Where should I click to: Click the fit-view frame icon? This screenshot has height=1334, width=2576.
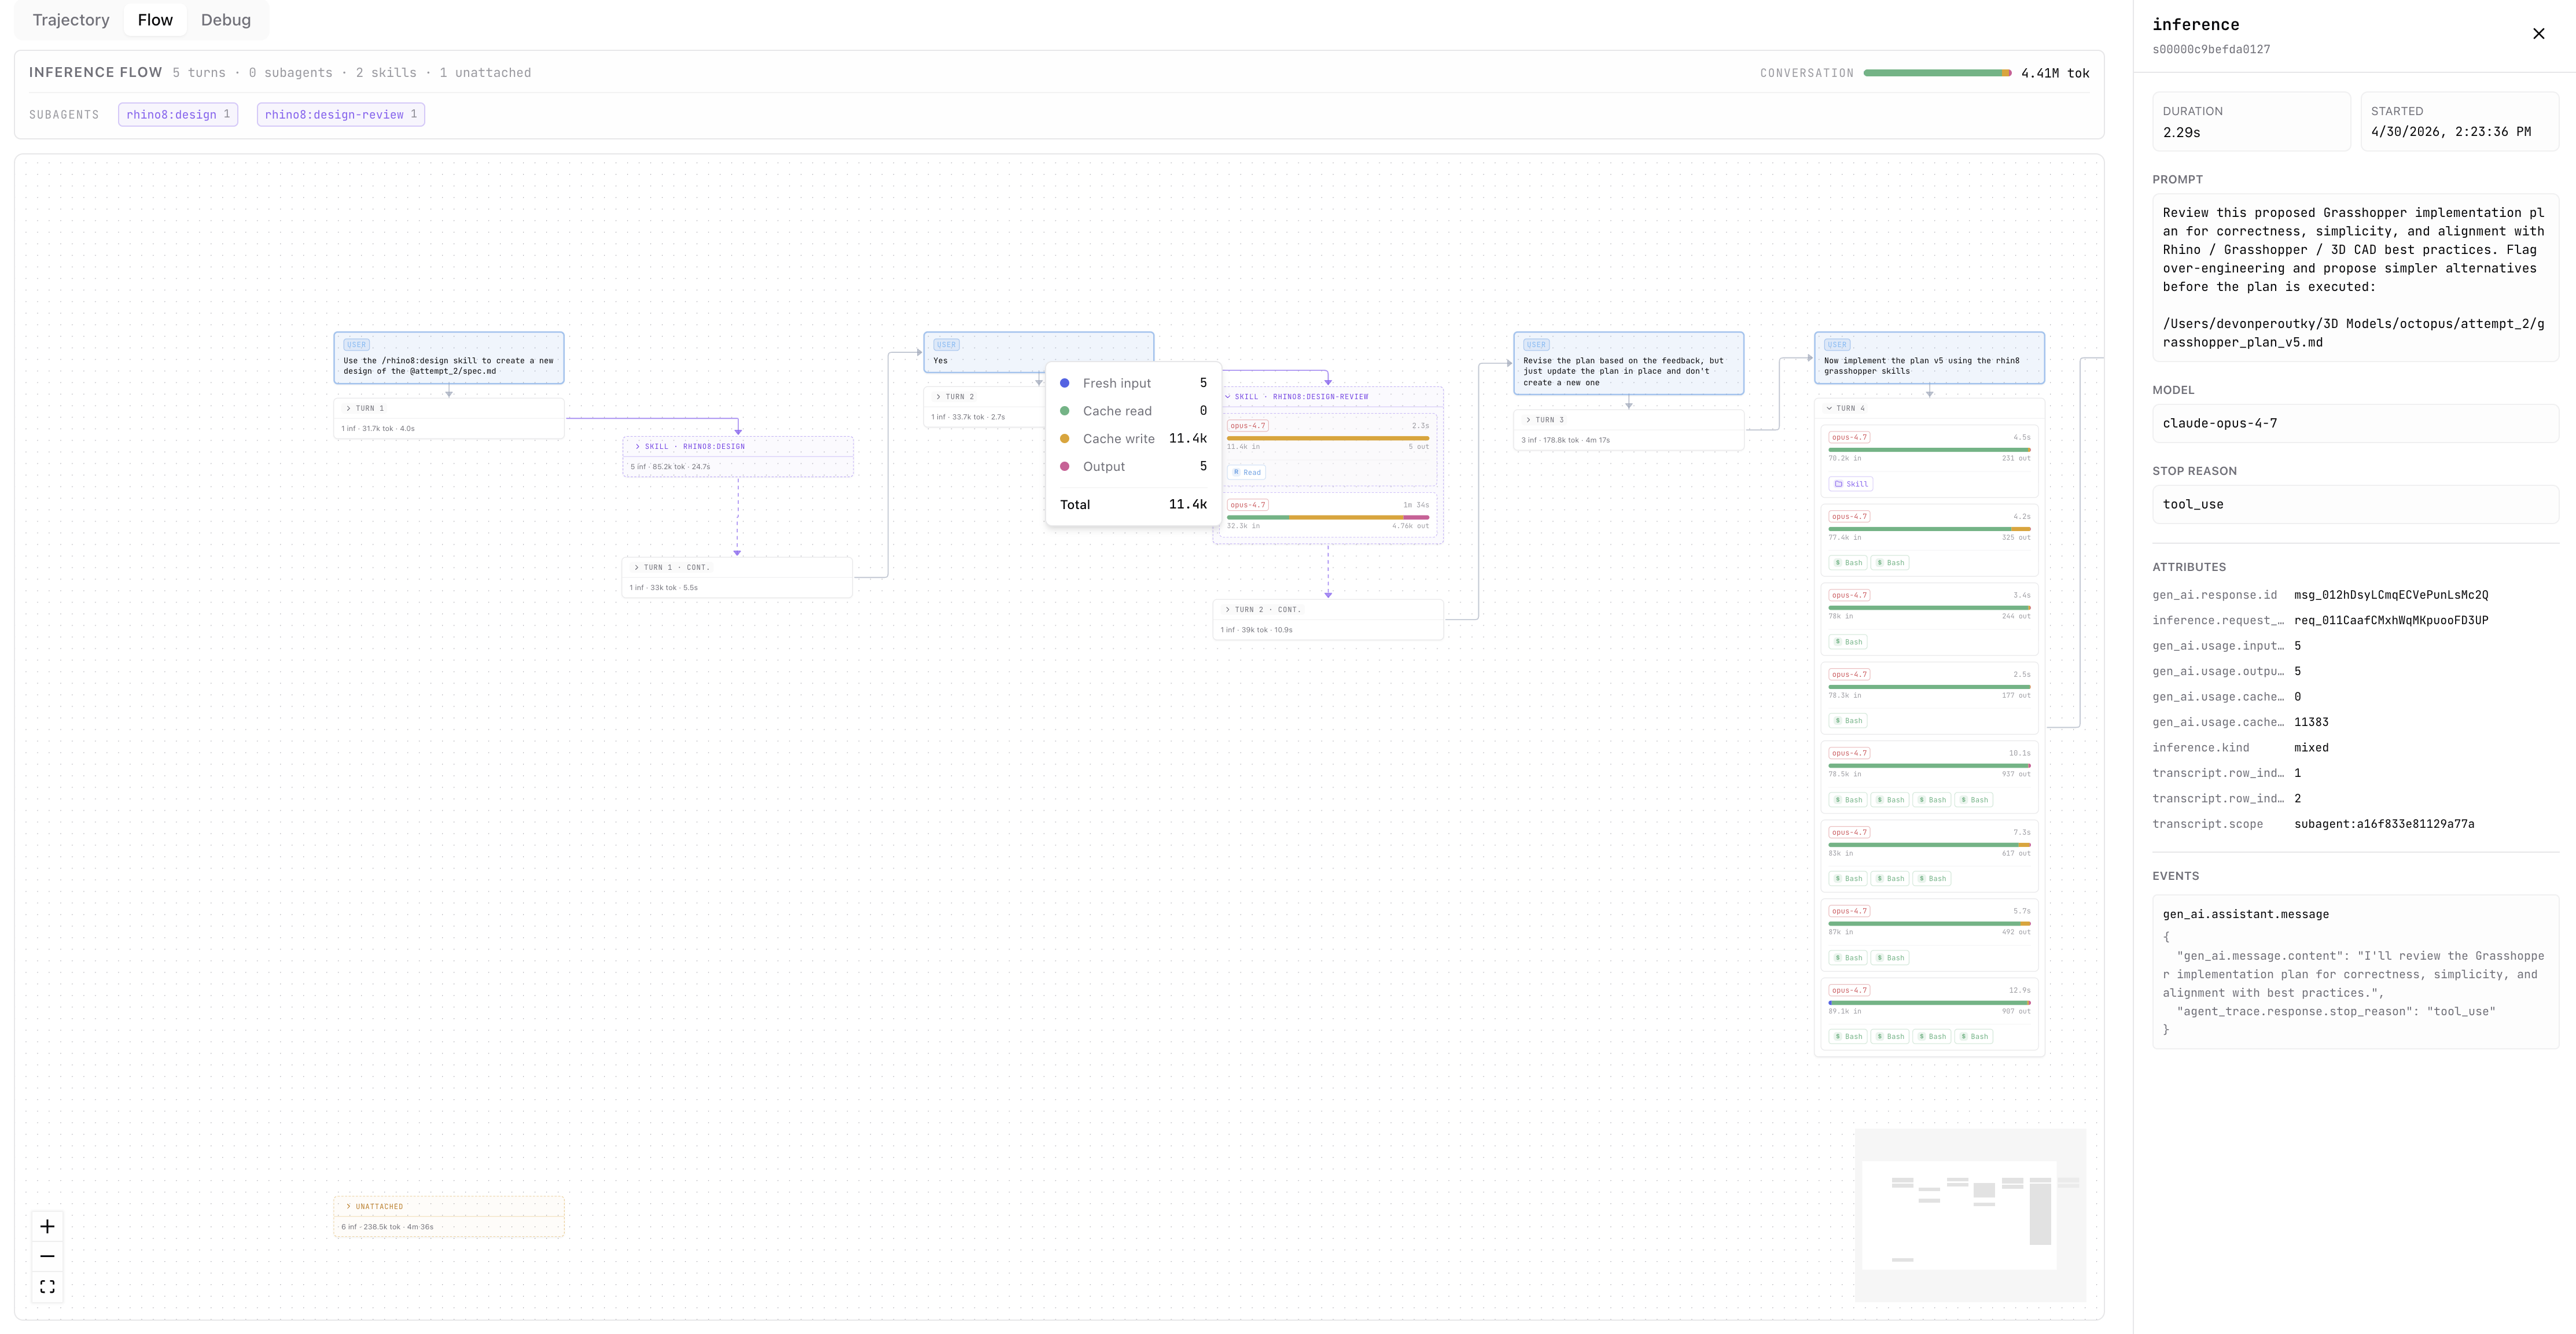pos(47,1286)
